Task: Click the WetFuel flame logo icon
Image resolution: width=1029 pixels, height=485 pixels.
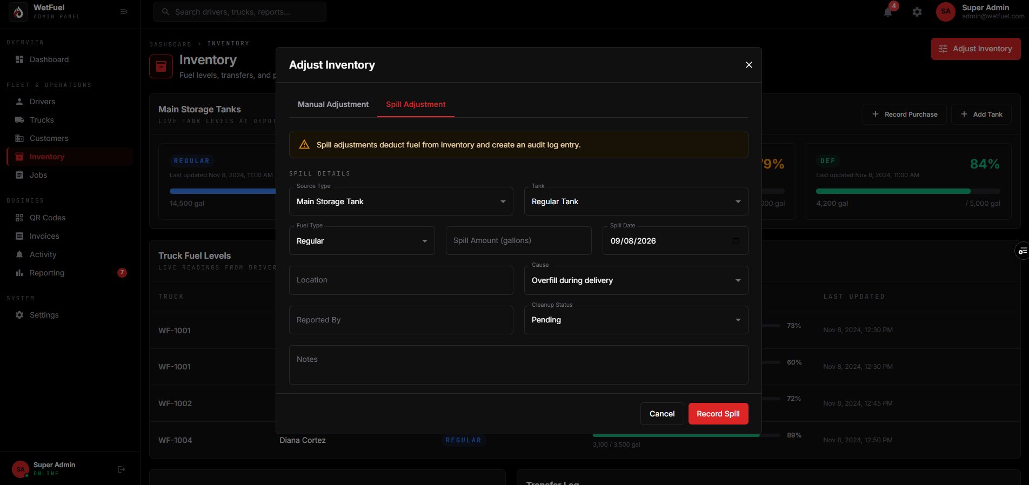Action: [x=19, y=12]
